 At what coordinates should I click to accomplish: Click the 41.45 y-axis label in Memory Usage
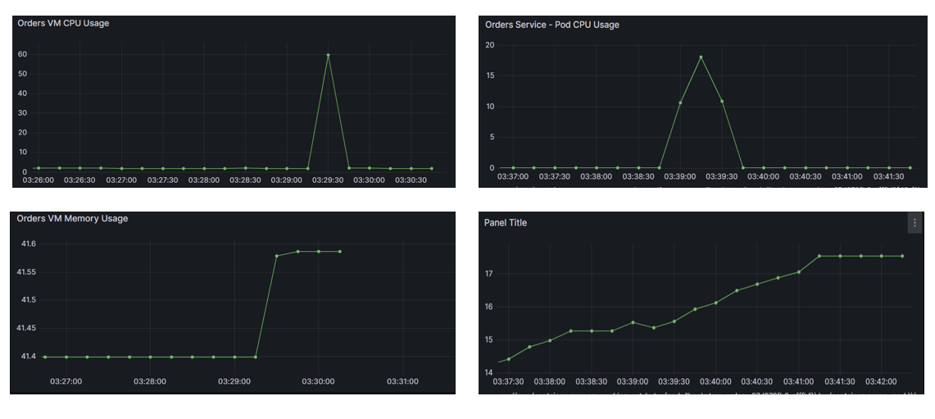[25, 328]
